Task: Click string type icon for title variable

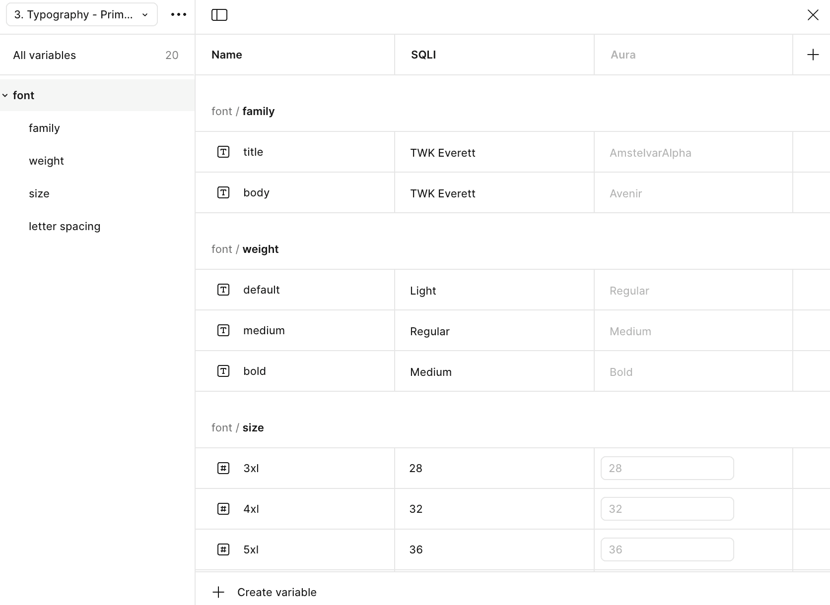Action: click(x=223, y=152)
